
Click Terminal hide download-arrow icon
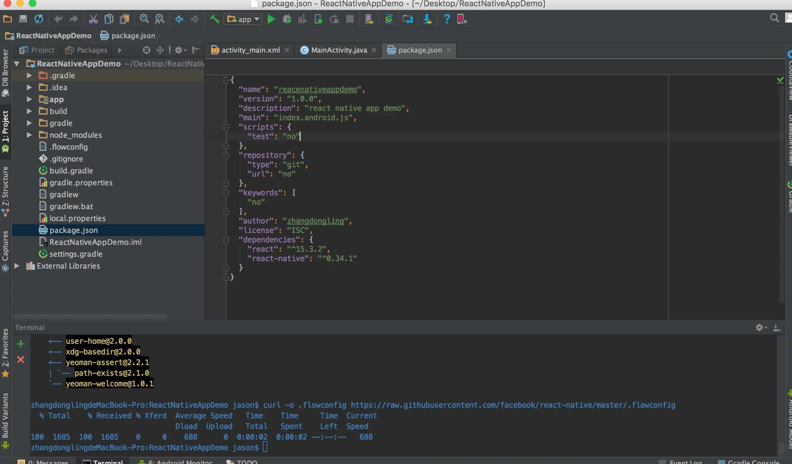click(776, 327)
